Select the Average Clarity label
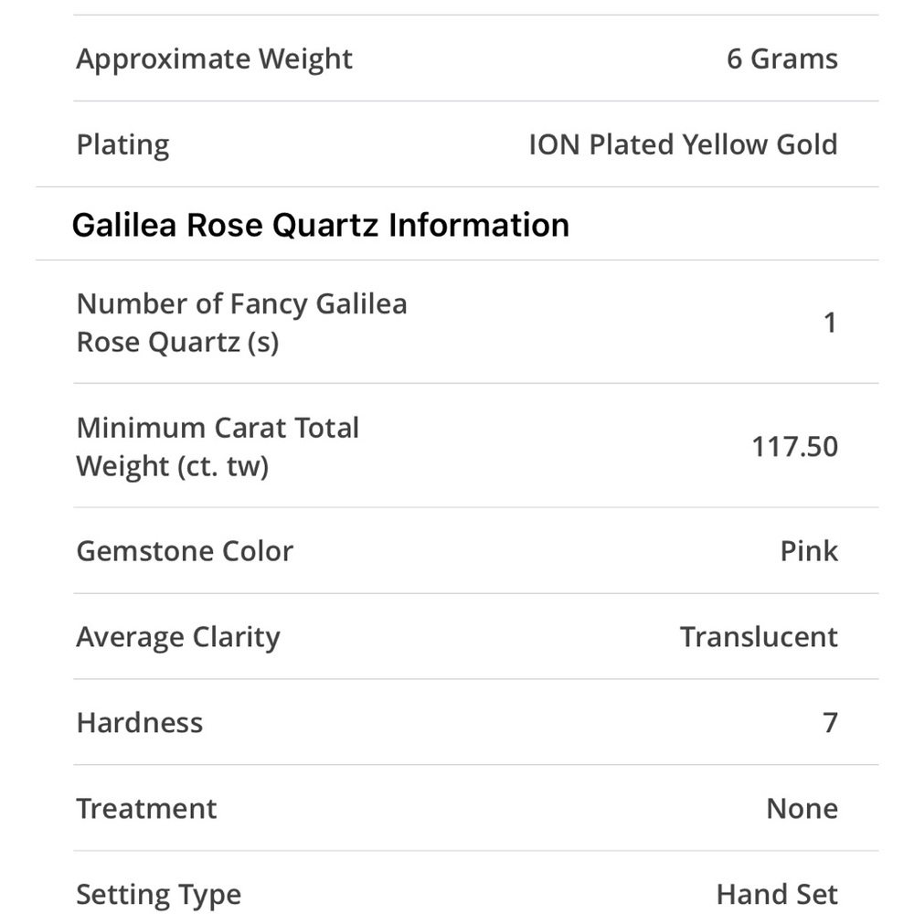This screenshot has width=914, height=914. [178, 636]
